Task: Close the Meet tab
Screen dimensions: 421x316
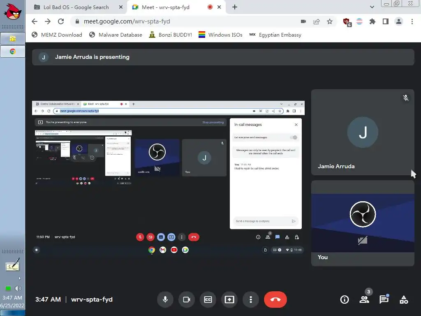Action: pyautogui.click(x=219, y=7)
